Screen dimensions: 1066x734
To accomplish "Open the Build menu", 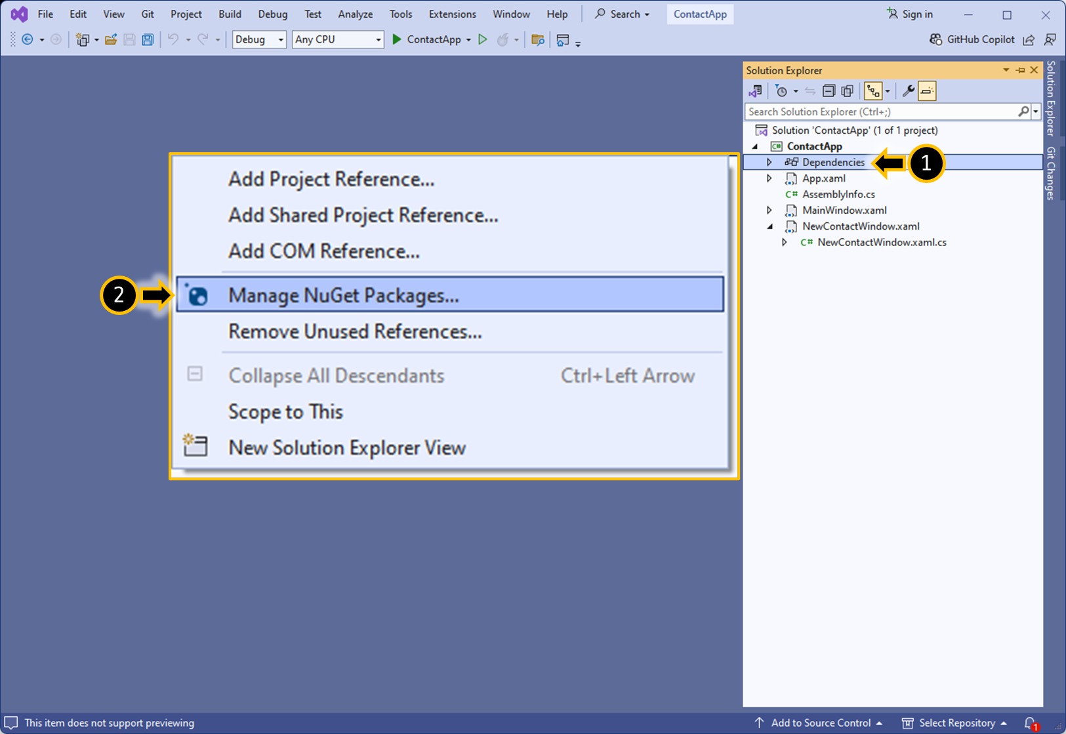I will tap(230, 14).
